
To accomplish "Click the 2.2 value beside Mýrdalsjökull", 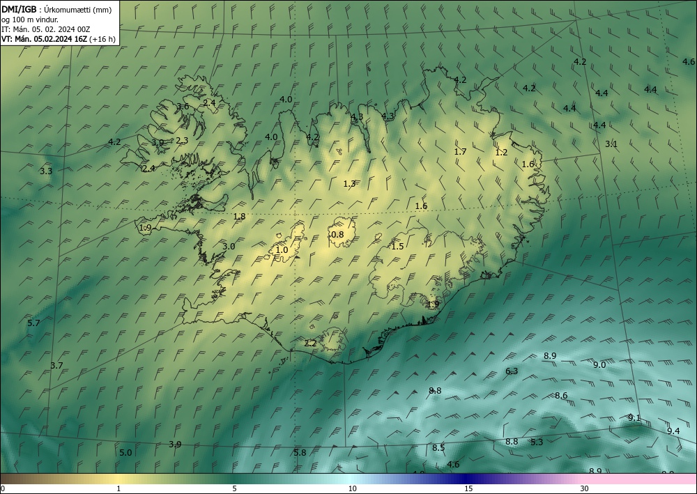I will (x=310, y=344).
